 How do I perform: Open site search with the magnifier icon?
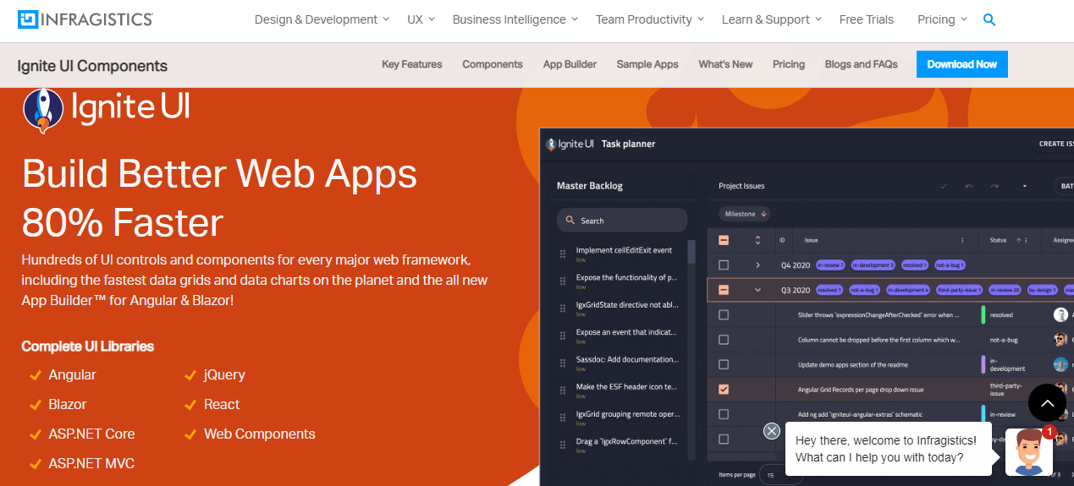[x=989, y=19]
